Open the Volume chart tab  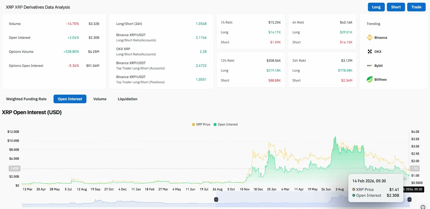[100, 99]
